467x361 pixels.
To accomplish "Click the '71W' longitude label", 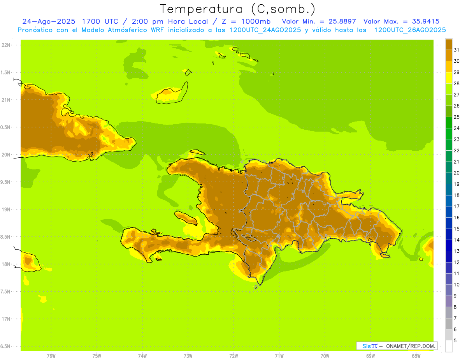I will tap(279, 356).
